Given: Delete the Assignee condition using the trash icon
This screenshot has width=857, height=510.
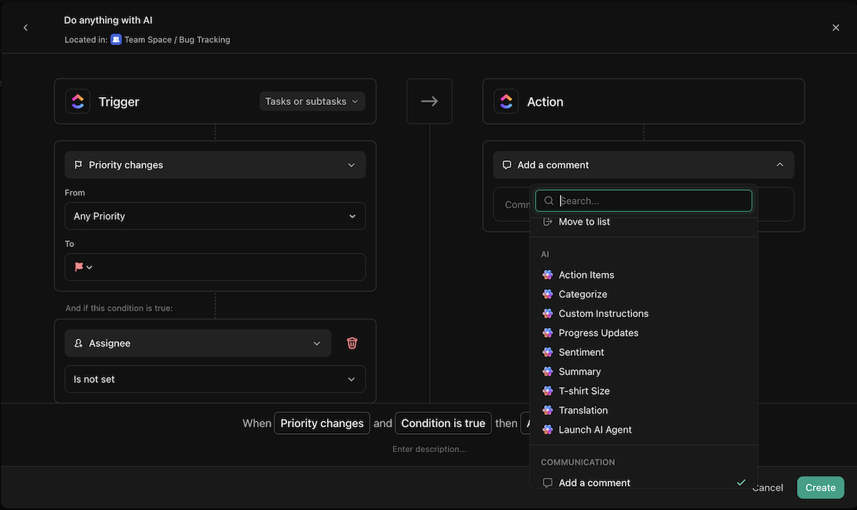Looking at the screenshot, I should click(x=351, y=343).
